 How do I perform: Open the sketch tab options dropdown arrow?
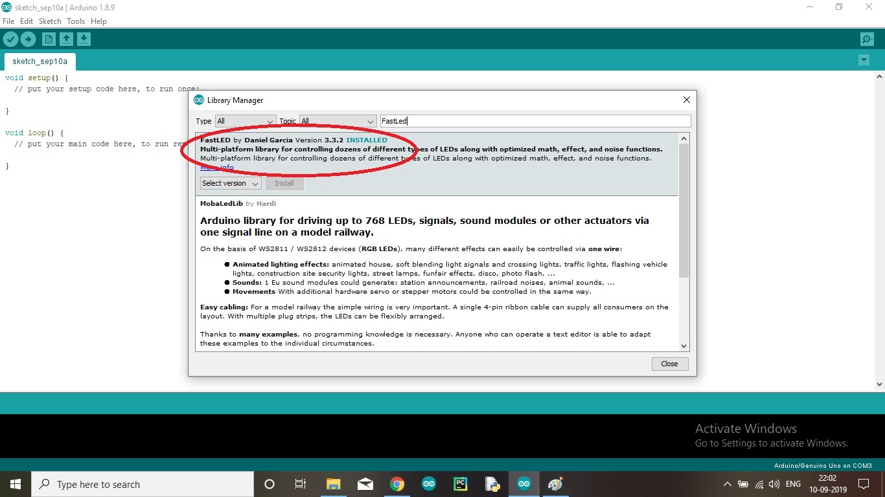864,60
